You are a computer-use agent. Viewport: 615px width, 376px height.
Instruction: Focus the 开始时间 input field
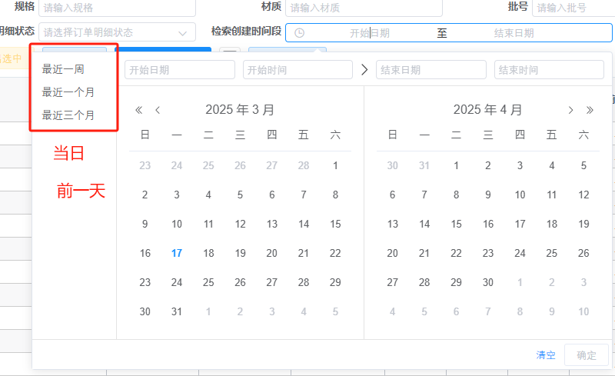pos(298,70)
